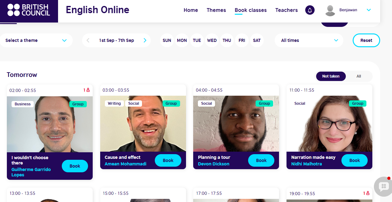Open Nidhi Malhotra's teacher photo
Screen dimensions: 392x202
click(x=329, y=124)
